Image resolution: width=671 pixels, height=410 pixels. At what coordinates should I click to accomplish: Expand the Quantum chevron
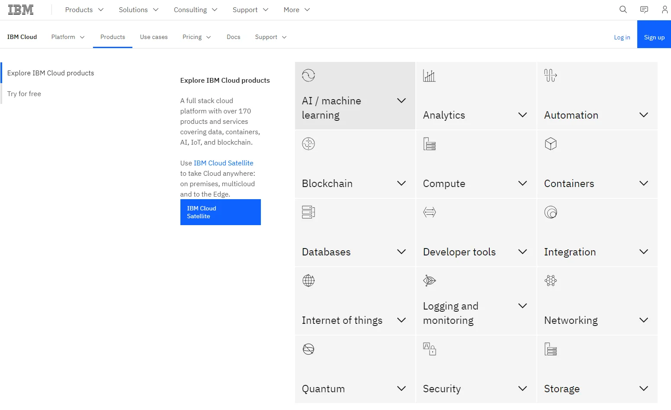tap(401, 388)
